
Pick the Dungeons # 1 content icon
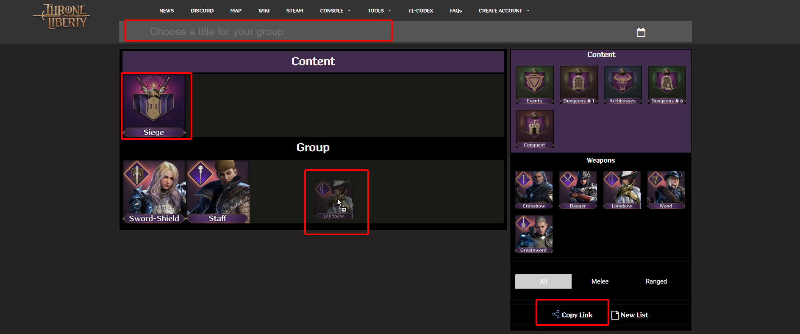click(579, 85)
